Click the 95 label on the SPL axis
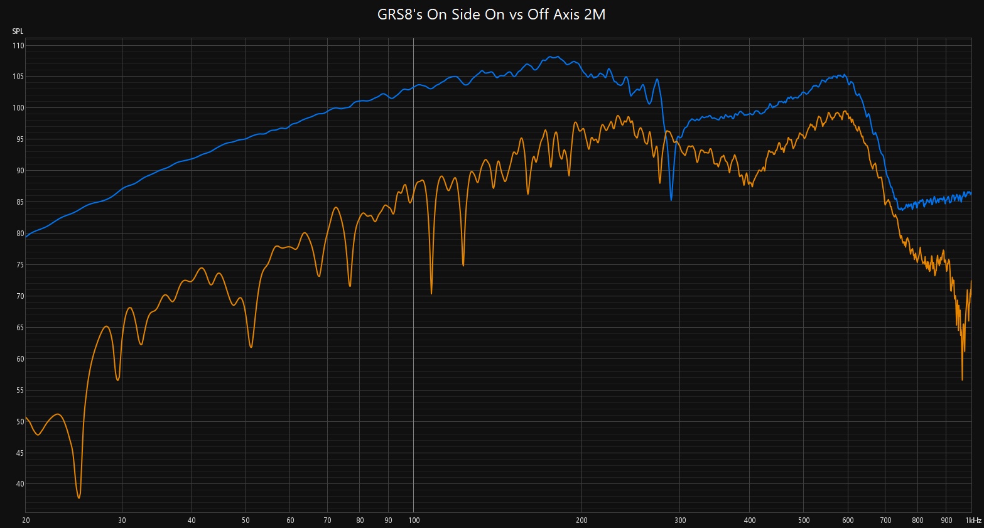 (19, 139)
